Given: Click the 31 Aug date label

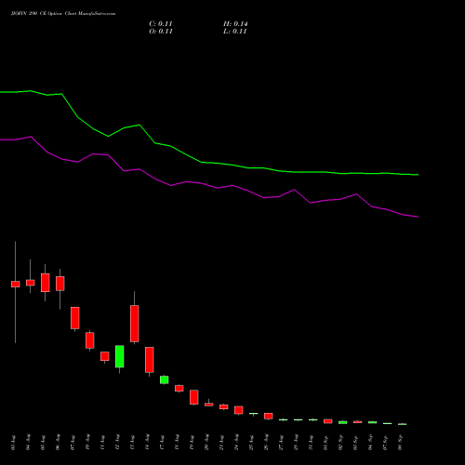Looking at the screenshot, I should coord(312,443).
